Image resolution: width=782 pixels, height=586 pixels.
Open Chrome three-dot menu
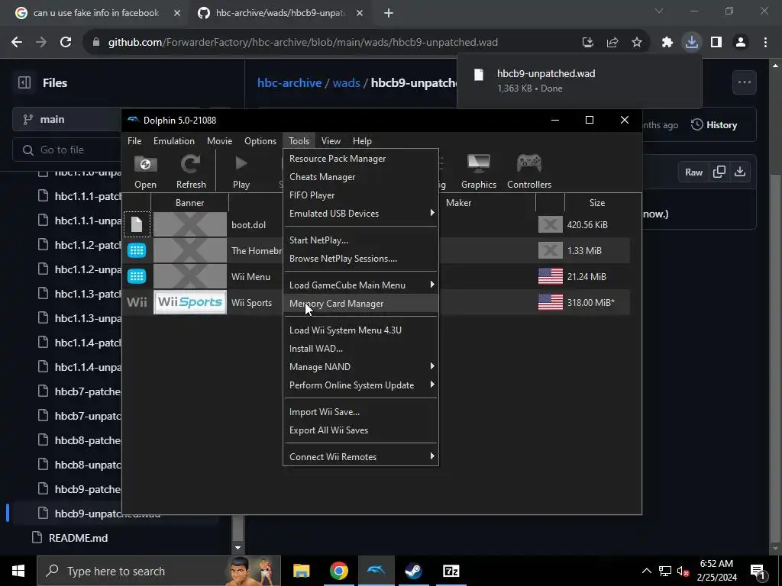[x=765, y=43]
